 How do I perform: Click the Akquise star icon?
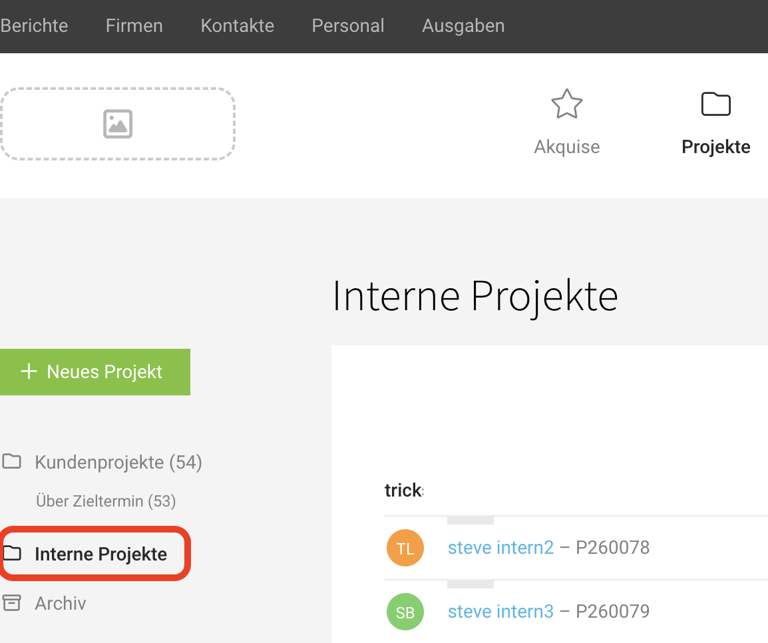click(567, 105)
